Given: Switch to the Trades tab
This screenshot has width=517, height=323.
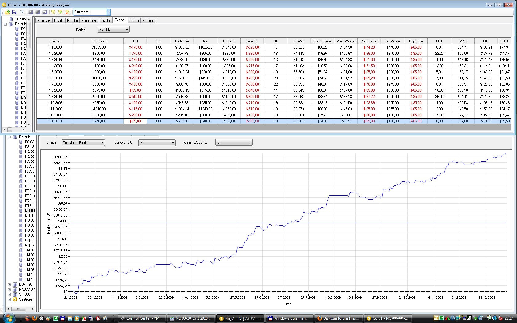Looking at the screenshot, I should [x=106, y=21].
